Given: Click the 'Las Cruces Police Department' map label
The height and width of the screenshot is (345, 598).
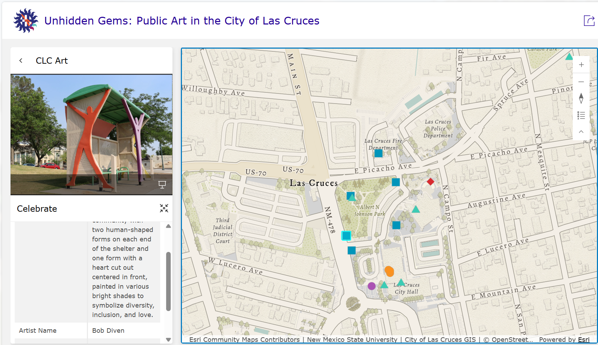Looking at the screenshot, I should (x=438, y=129).
